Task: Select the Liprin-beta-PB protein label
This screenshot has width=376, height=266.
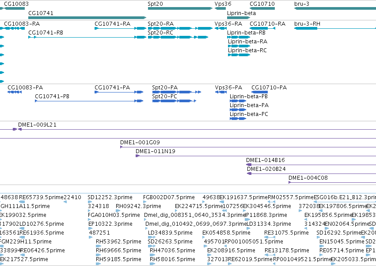Action: coord(249,96)
